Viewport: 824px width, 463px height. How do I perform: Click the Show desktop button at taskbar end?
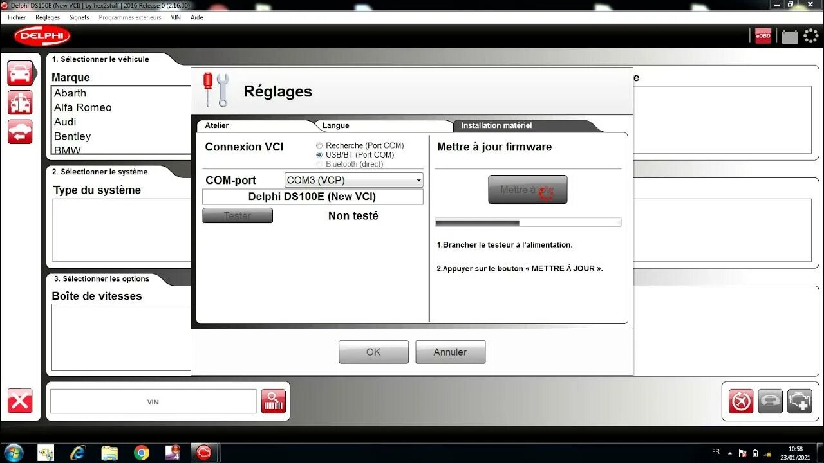click(820, 453)
